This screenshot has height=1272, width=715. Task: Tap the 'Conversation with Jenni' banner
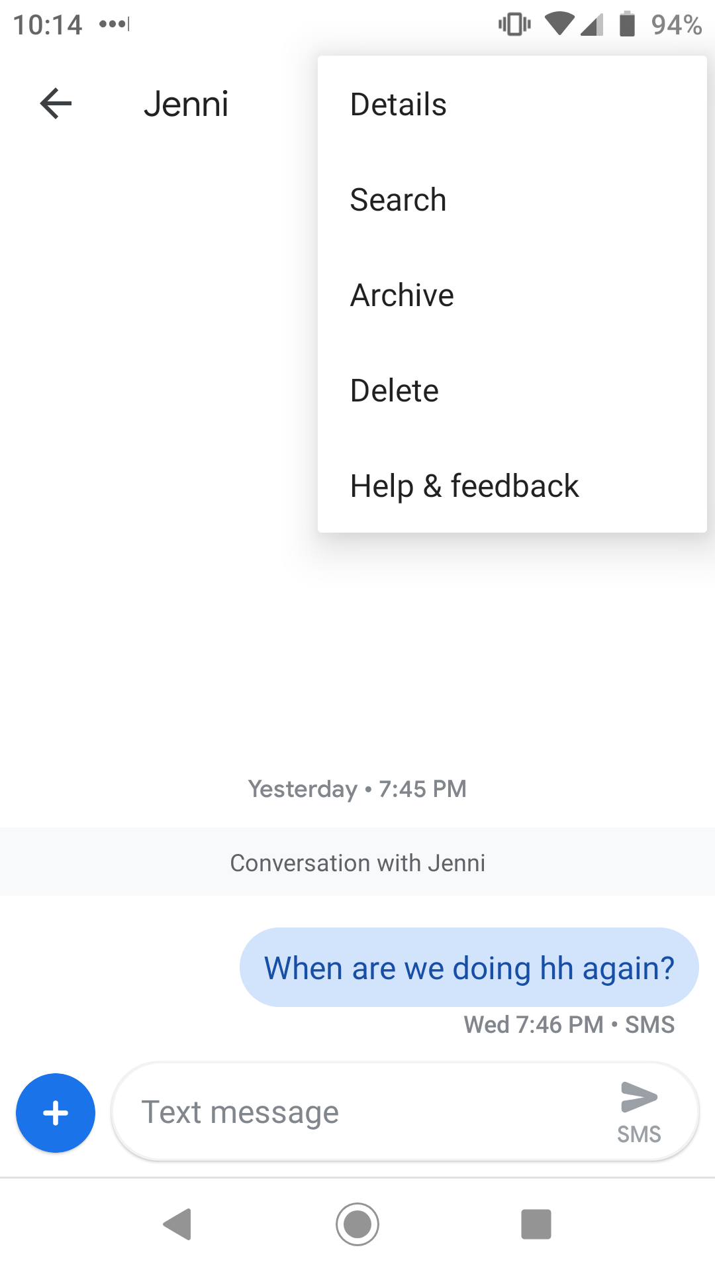(x=358, y=862)
